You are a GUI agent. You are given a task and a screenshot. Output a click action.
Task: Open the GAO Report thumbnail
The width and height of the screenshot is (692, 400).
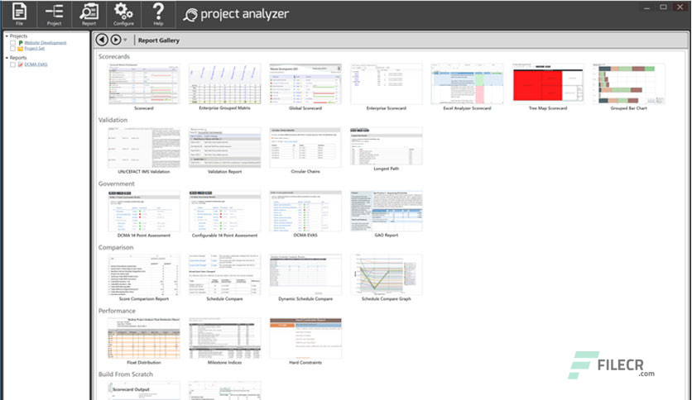click(387, 211)
